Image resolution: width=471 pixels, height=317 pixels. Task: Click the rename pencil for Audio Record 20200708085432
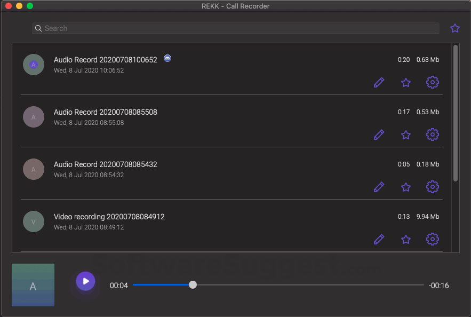point(379,187)
